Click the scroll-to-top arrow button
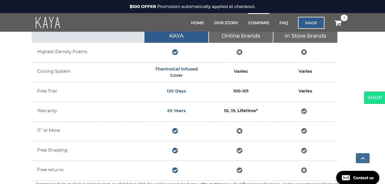Image resolution: width=385 pixels, height=184 pixels. [363, 158]
